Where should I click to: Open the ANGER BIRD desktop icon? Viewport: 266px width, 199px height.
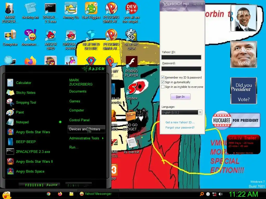point(51,40)
